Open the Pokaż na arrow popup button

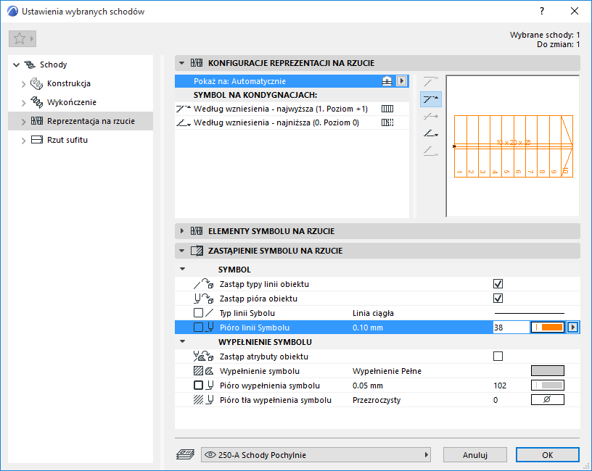(401, 81)
